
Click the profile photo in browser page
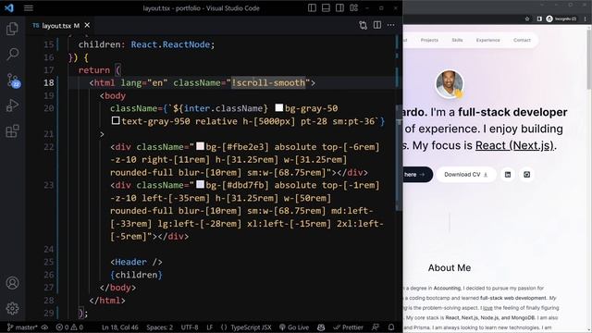pyautogui.click(x=450, y=84)
